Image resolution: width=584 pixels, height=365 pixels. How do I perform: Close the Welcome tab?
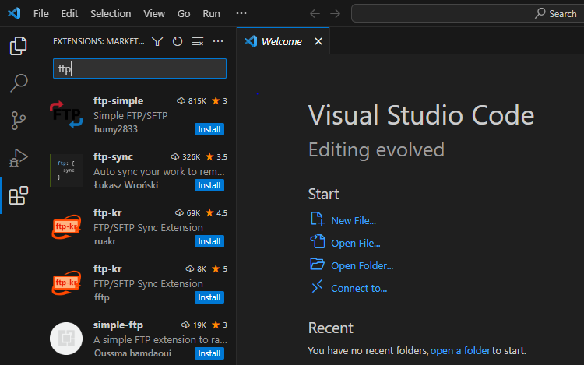(318, 42)
